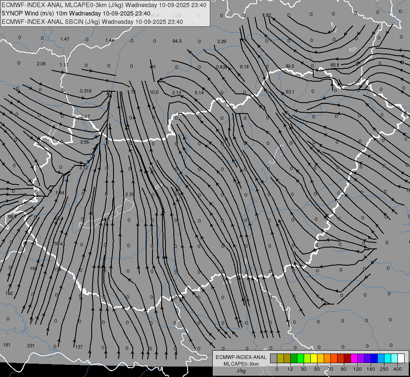Click the map value '137'
The width and height of the screenshot is (410, 377).
pyautogui.click(x=79, y=347)
